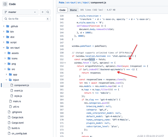Open src-tauri breadcrumb link
Screen dimensions: 168x137
[x=71, y=3]
